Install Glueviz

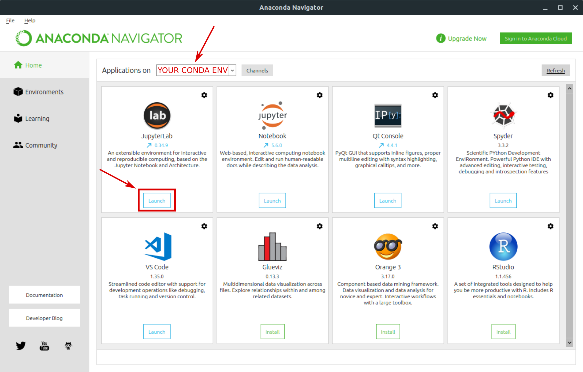click(x=272, y=332)
